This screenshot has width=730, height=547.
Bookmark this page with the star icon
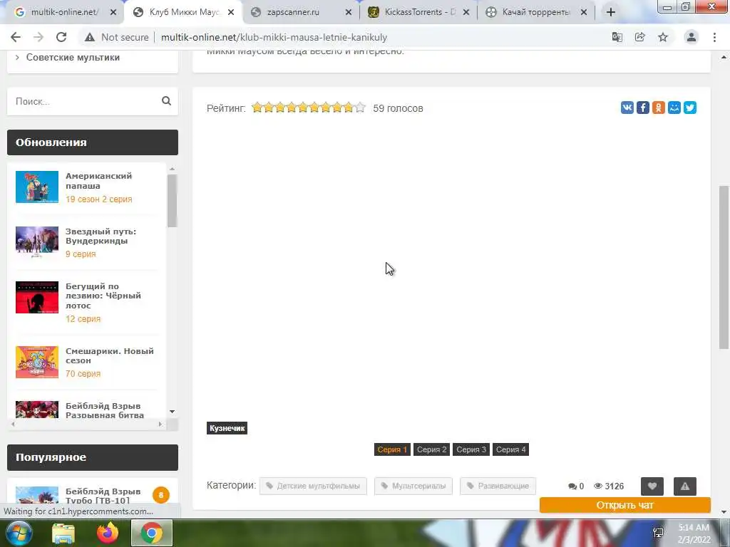pos(663,37)
